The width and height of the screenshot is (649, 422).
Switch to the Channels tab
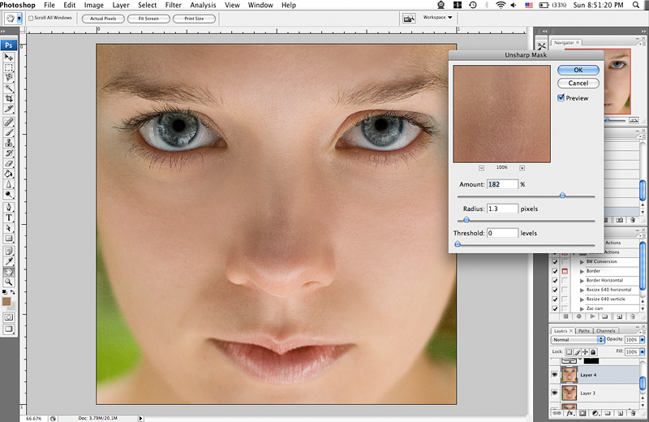click(605, 330)
